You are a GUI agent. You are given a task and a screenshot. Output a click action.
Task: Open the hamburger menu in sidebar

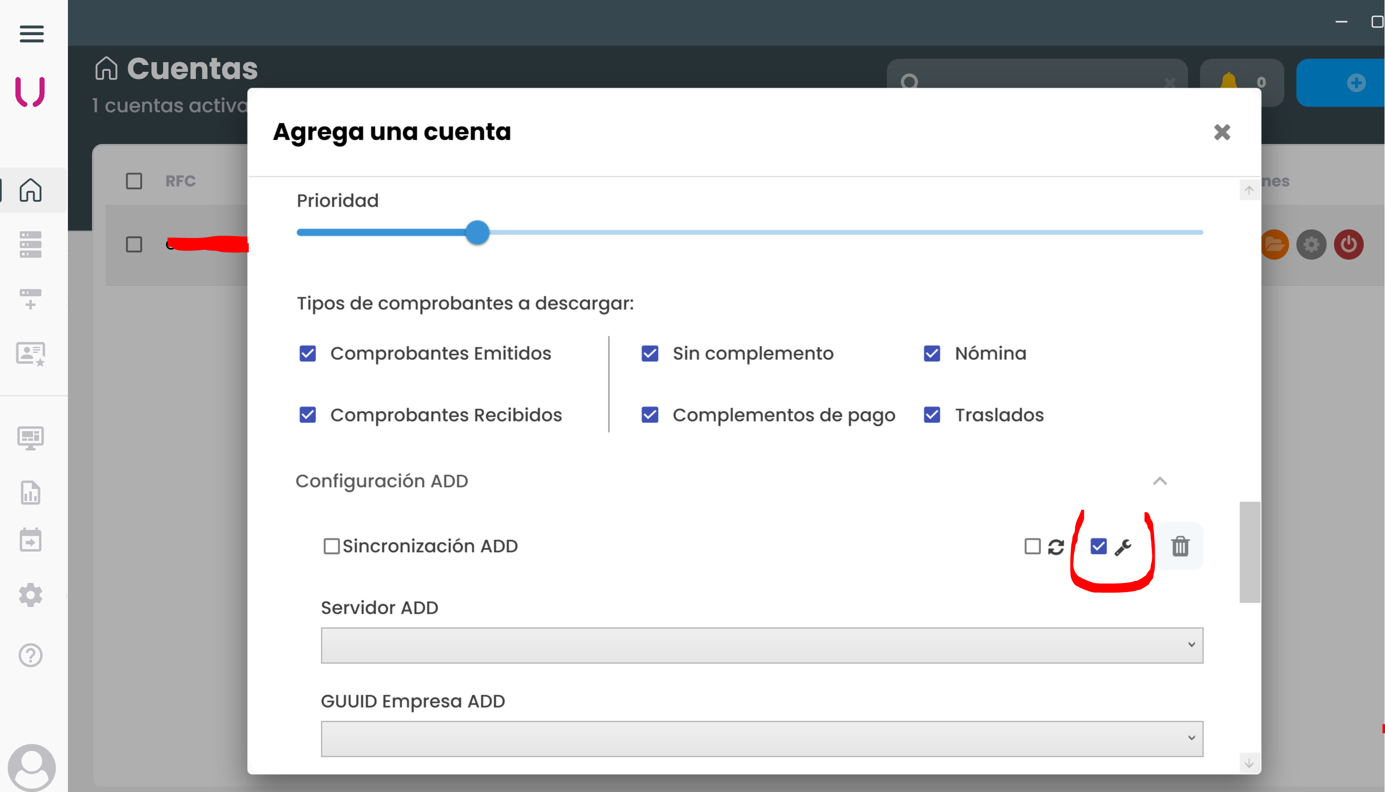31,34
